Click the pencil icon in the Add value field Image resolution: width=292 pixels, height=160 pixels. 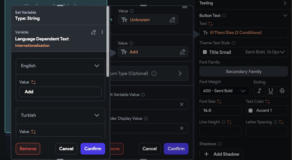click(182, 52)
